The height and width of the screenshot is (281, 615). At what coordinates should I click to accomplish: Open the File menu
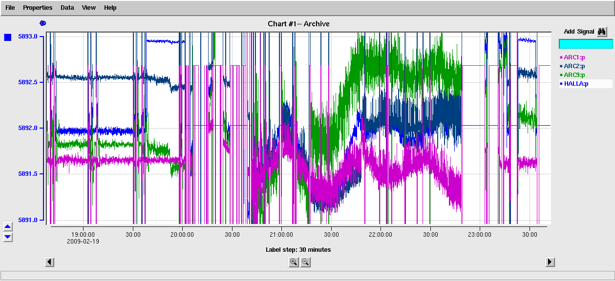pyautogui.click(x=10, y=8)
